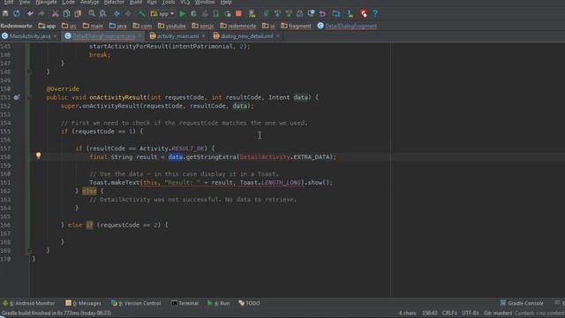Switch to activity_main.xml tab
Screen dimensions: 565x318
coord(177,36)
